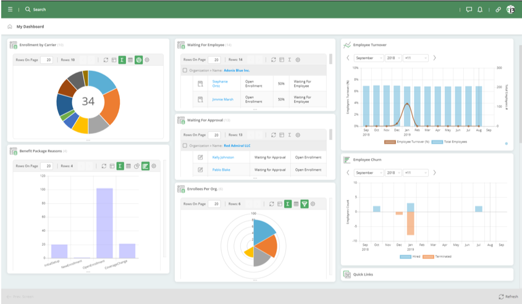The height and width of the screenshot is (304, 522).
Task: Open the chat messages icon in header
Action: pyautogui.click(x=469, y=10)
